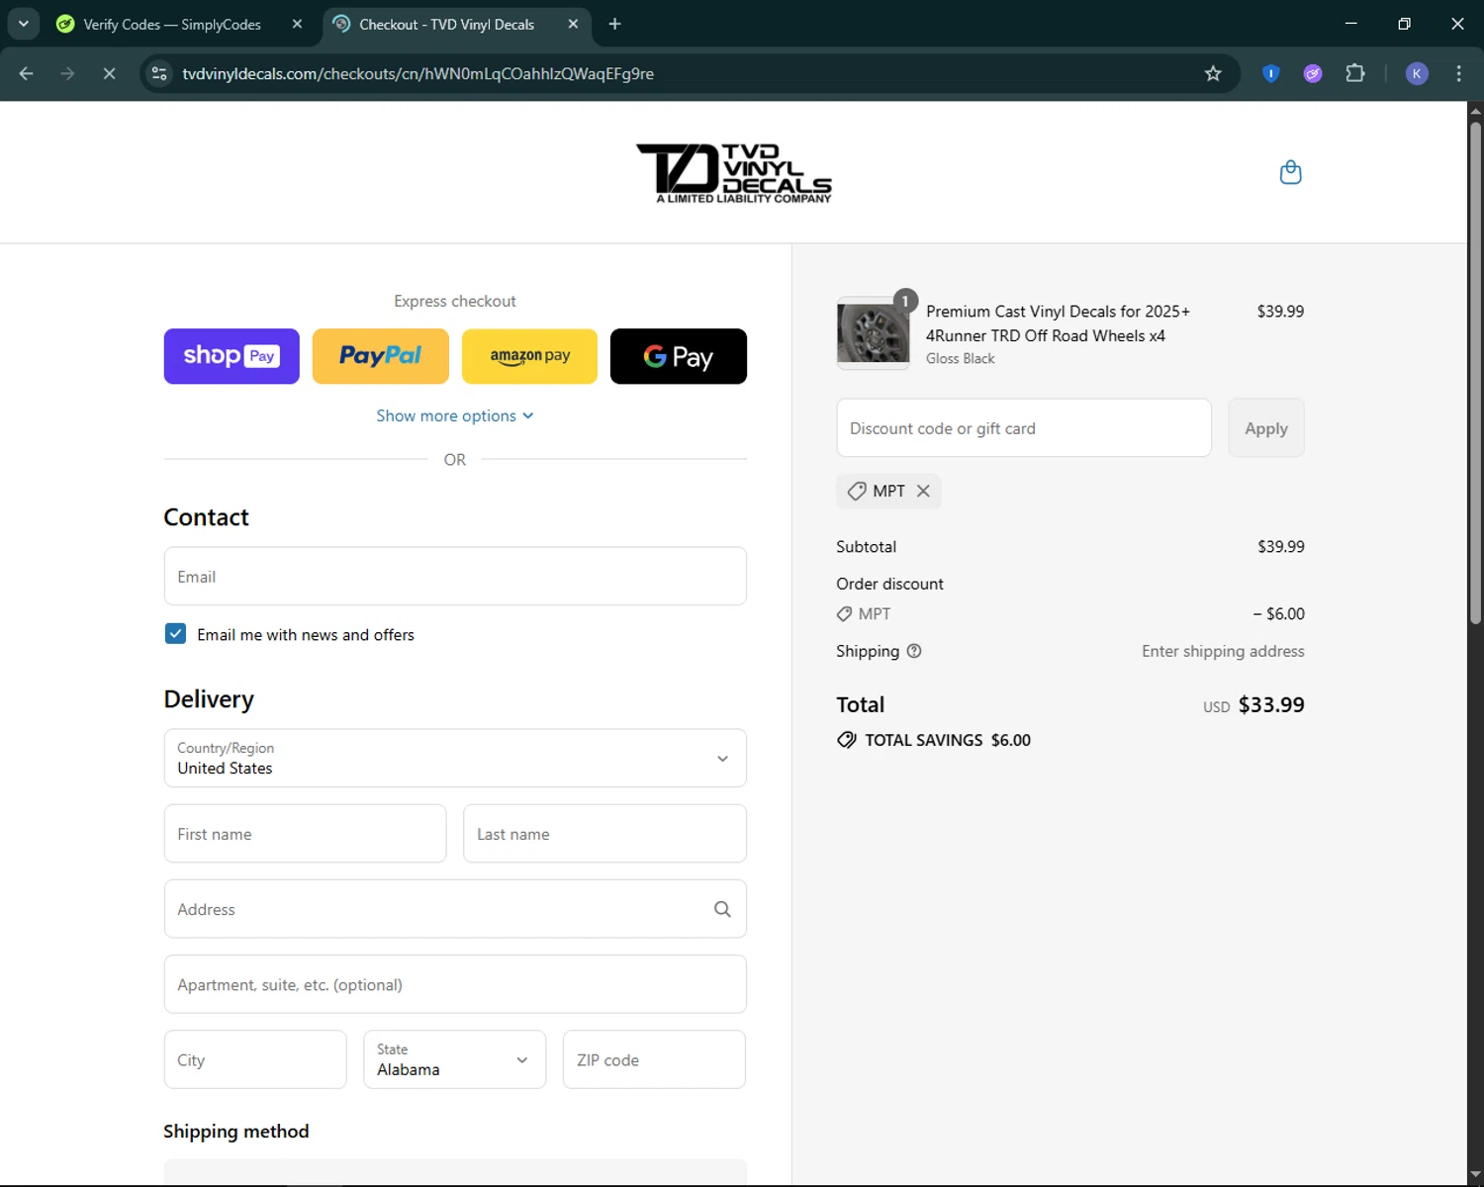
Task: Click the Bitwarden shield extension icon
Action: 1271,73
